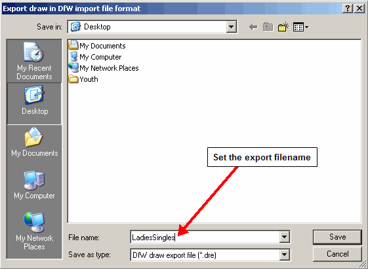Select the Youth folder icon
This screenshot has height=269, width=368.
[x=73, y=79]
